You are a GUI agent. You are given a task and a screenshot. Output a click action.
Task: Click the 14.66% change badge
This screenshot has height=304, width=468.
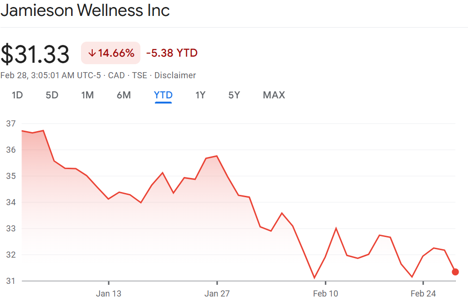point(111,53)
